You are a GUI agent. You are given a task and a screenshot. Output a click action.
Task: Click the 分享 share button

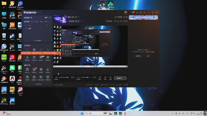125,17
